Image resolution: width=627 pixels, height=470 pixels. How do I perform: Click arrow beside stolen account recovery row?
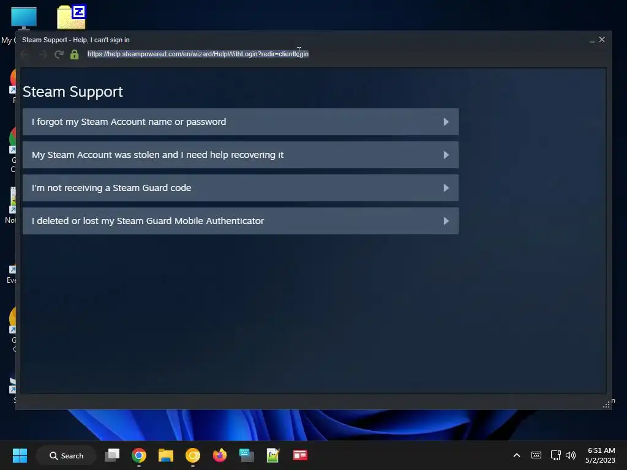pyautogui.click(x=446, y=155)
